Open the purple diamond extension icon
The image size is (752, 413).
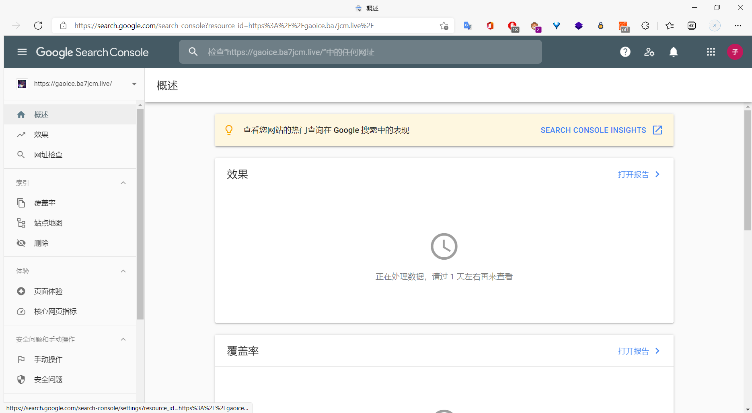(579, 26)
